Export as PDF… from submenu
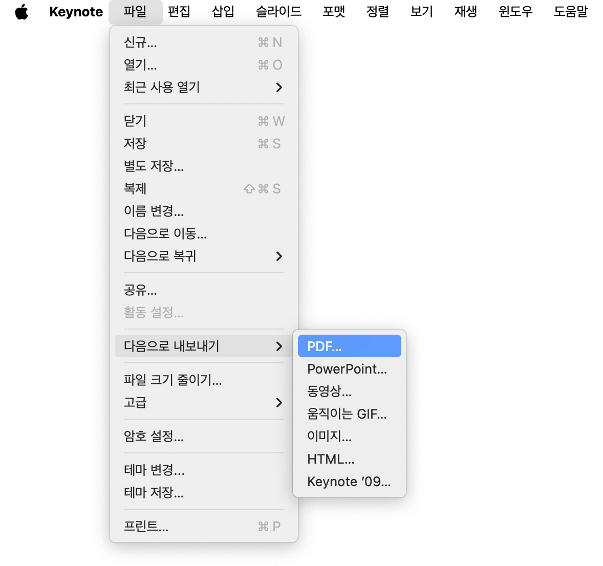The height and width of the screenshot is (566, 603). 349,346
